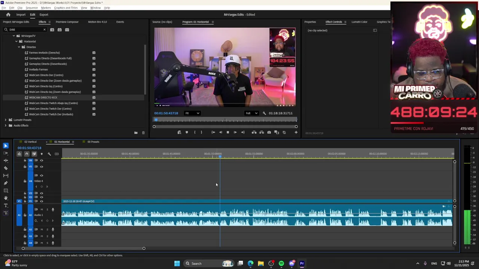This screenshot has width=479, height=269.
Task: Toggle V4 track output eye
Action: pyautogui.click(x=42, y=175)
